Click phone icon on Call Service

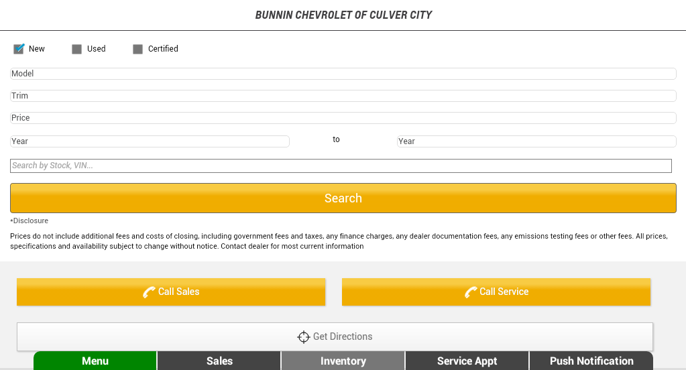(471, 292)
